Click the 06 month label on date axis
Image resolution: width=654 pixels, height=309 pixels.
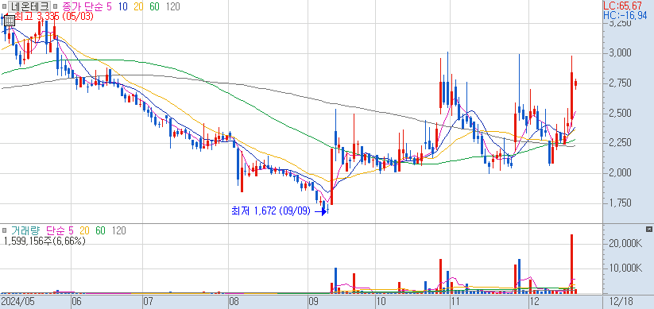click(x=76, y=301)
